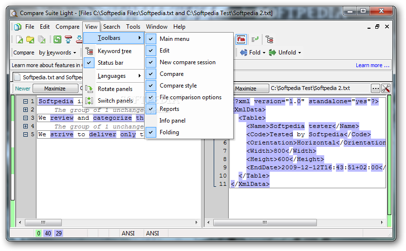Click the red-highlighted compare style toolbar icon
406x251 pixels.
click(241, 39)
